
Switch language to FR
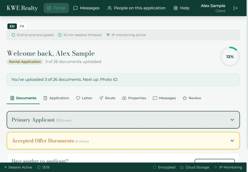(x=22, y=26)
